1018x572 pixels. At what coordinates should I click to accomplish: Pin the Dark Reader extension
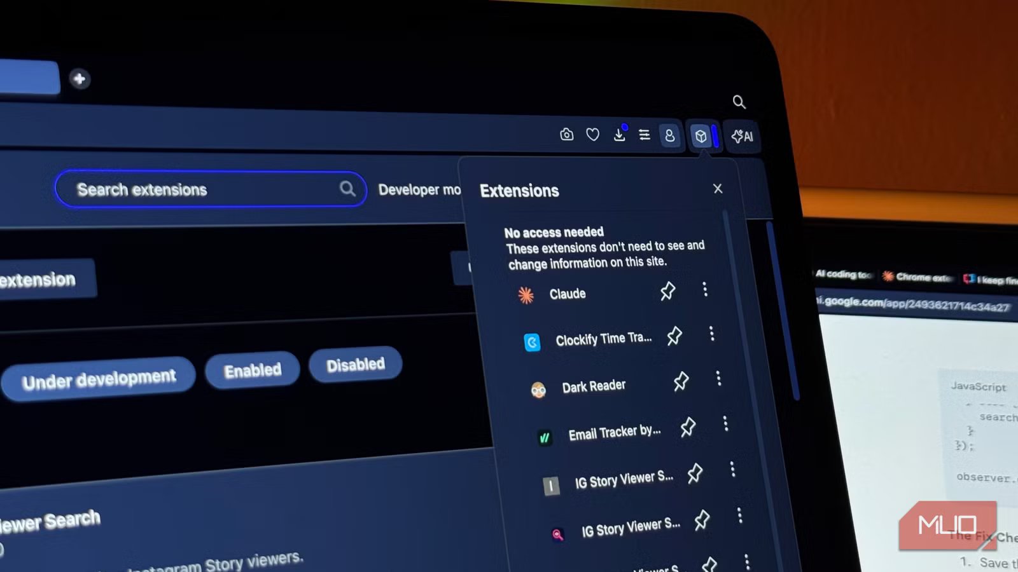(681, 381)
